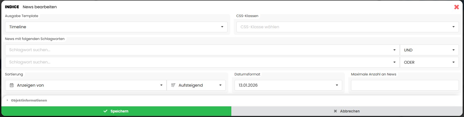Click the calendar icon in Sortierung field
The width and height of the screenshot is (464, 117).
[x=12, y=85]
